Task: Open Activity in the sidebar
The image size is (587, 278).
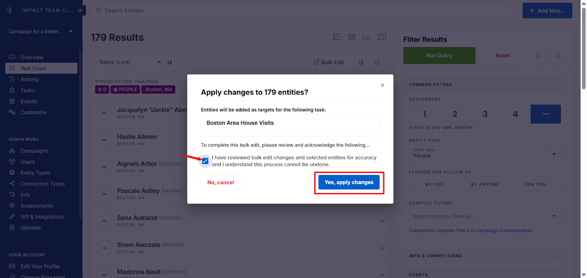Action: coord(41,79)
